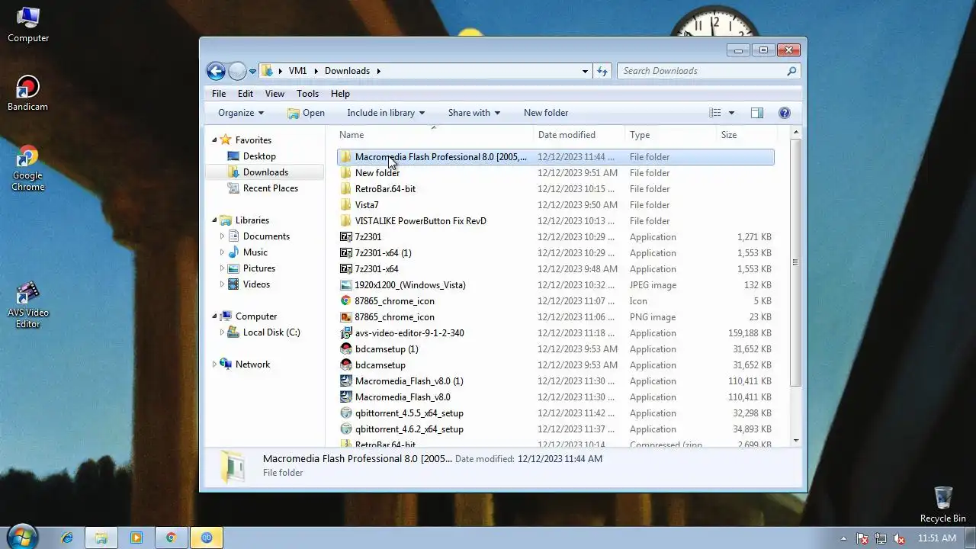Select 7z2301-x64 (1) file icon
The height and width of the screenshot is (549, 976).
coord(346,253)
